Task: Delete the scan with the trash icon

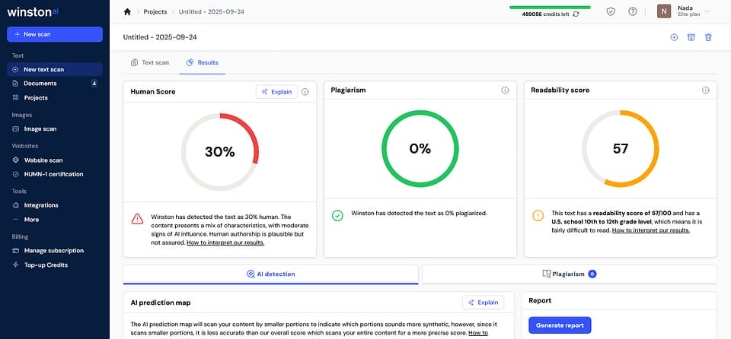Action: 708,37
